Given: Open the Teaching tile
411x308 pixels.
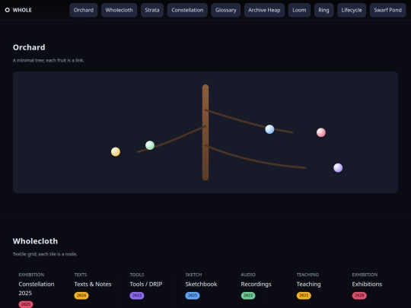Looking at the screenshot, I should [x=317, y=288].
